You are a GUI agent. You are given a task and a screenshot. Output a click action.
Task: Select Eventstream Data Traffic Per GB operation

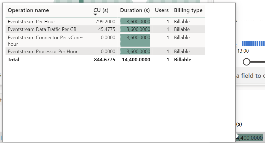(42, 29)
